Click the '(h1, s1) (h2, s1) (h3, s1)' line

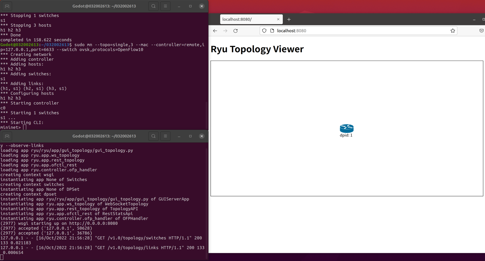tap(34, 89)
